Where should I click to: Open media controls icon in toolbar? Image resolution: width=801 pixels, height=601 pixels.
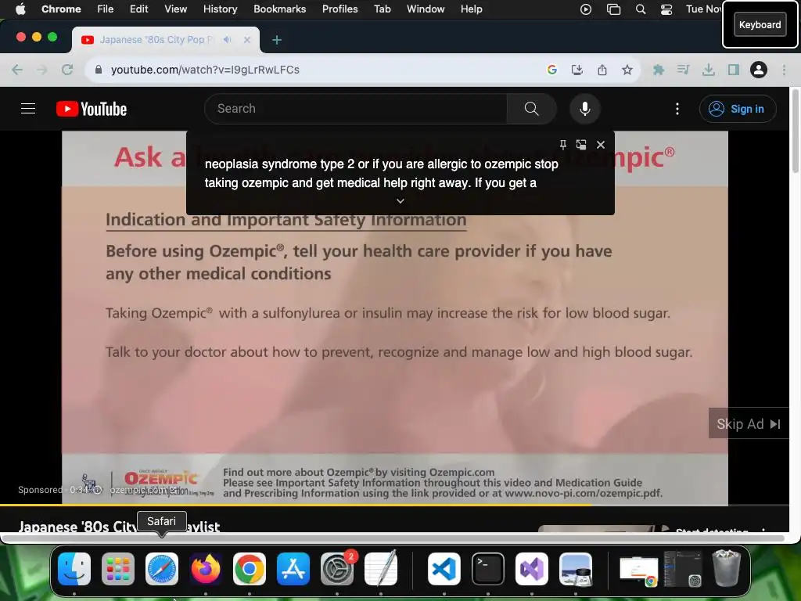[683, 70]
